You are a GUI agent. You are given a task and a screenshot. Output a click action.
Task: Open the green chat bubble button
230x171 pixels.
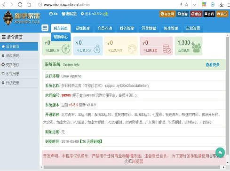coord(220,152)
